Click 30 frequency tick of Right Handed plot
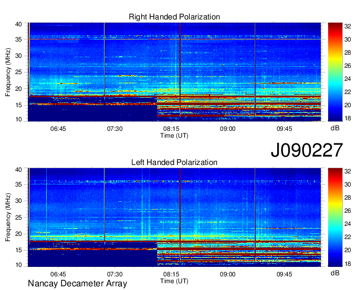The width and height of the screenshot is (357, 290). [18, 56]
